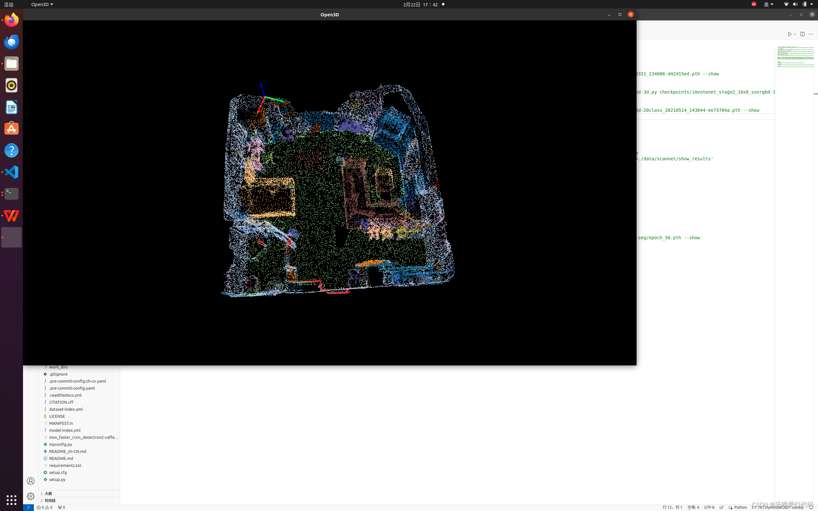The height and width of the screenshot is (511, 818).
Task: Select the UTF-8 encoding in the status bar
Action: [x=709, y=507]
